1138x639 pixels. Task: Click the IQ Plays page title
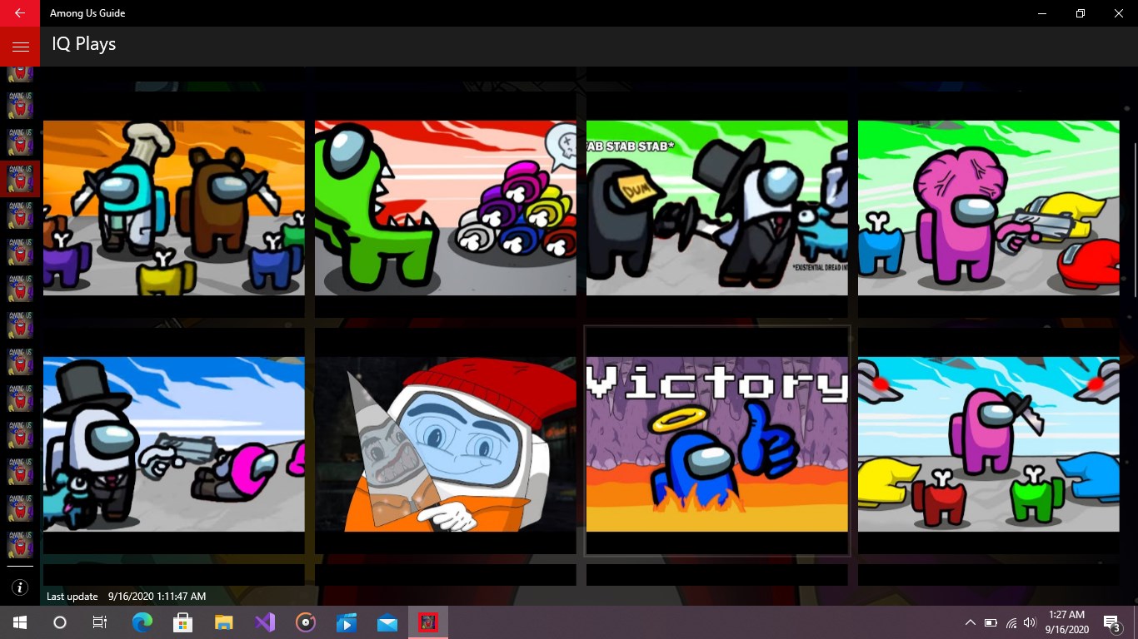point(84,44)
